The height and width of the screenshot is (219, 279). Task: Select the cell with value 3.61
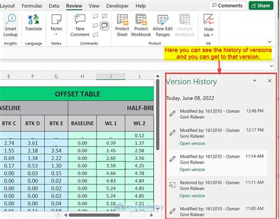(x=32, y=143)
